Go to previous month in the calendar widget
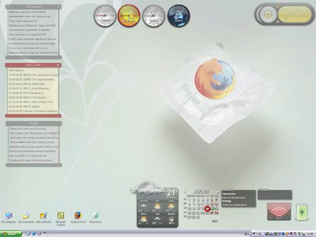This screenshot has height=237, width=316. [185, 192]
